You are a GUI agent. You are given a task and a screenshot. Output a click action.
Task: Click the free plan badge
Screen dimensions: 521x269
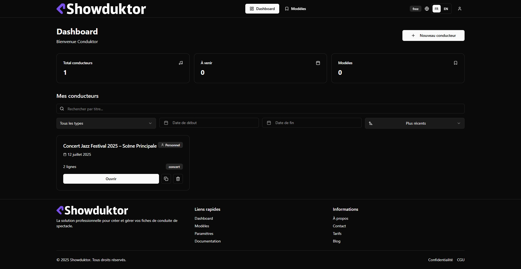(415, 9)
